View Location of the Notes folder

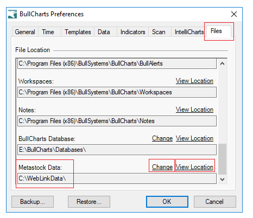pos(194,110)
